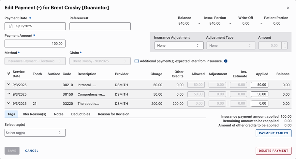Click the Delete Payment button
Viewport: 296px width, 159px height.
(273, 151)
